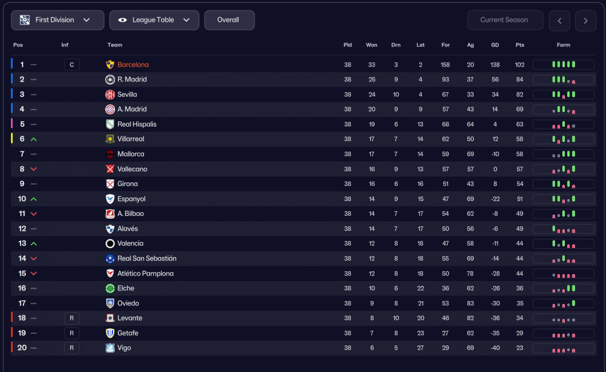606x372 pixels.
Task: Open the Real San Sebastián team link
Action: click(x=147, y=258)
